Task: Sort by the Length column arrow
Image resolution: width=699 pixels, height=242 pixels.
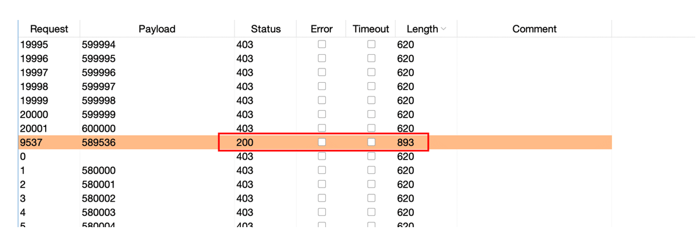Action: coord(443,29)
